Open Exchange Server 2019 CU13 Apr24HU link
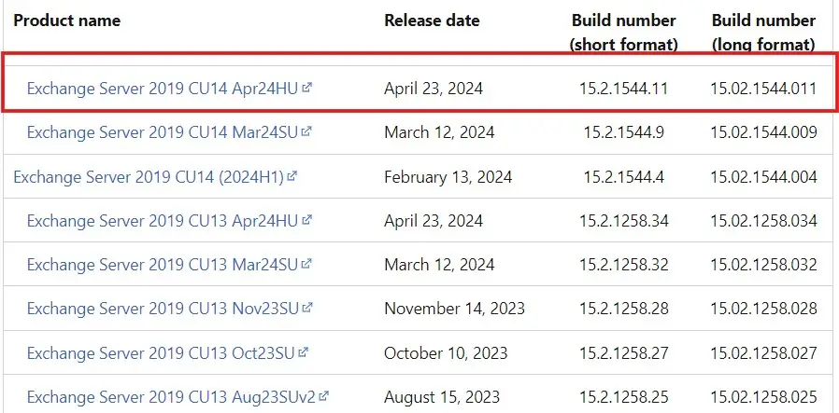This screenshot has width=839, height=413. [162, 221]
